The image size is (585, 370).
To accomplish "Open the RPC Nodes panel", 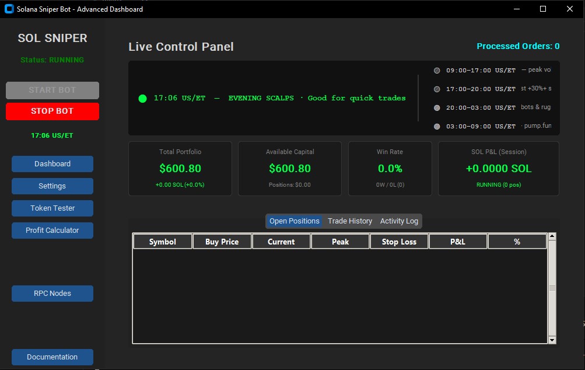I will tap(52, 293).
